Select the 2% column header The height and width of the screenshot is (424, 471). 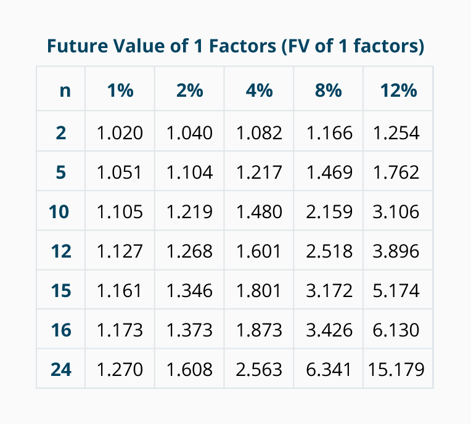[189, 91]
